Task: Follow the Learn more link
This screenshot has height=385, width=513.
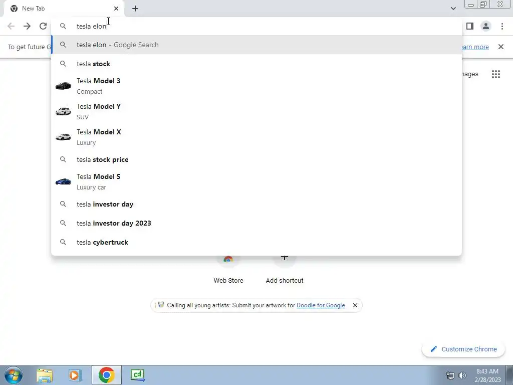Action: [475, 47]
